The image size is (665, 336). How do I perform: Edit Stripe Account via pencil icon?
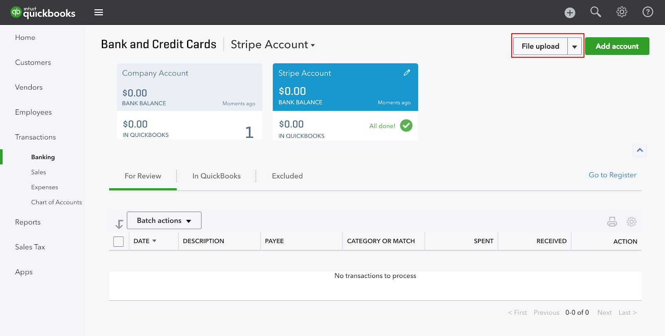[x=407, y=73]
